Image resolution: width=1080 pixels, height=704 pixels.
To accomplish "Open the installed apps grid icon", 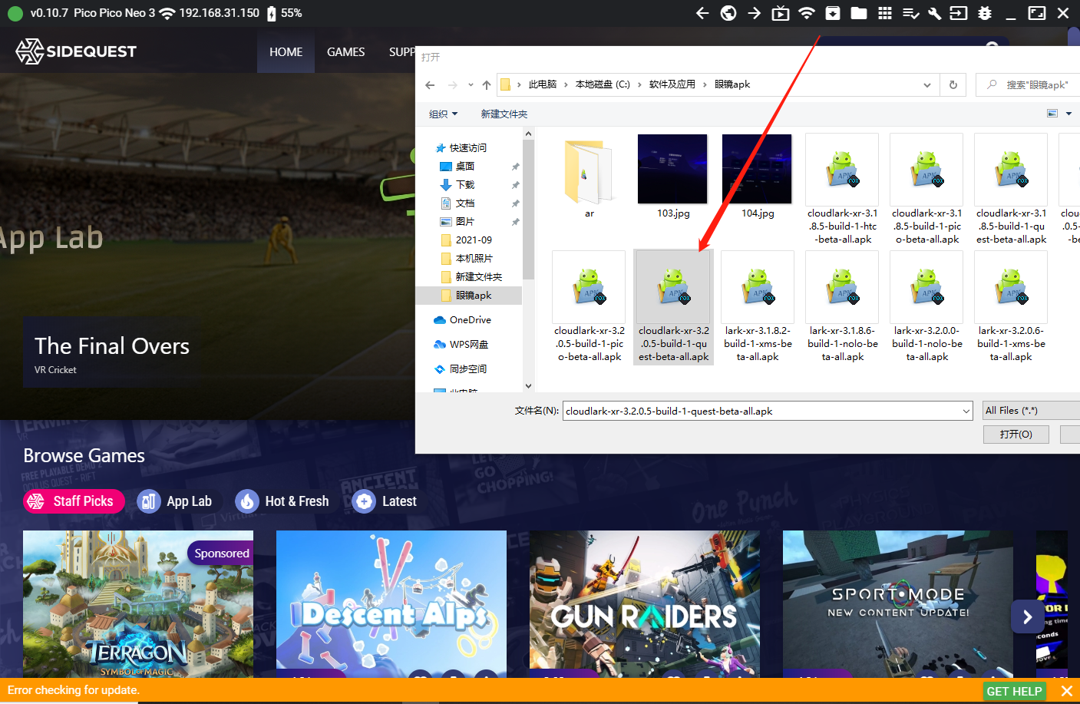I will (885, 13).
